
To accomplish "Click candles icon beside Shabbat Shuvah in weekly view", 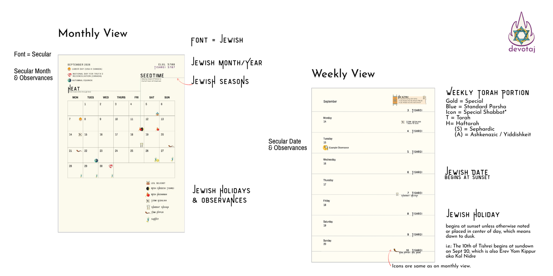I will pos(397,194).
